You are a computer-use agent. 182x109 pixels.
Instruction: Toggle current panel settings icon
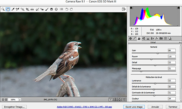(x=124, y=99)
